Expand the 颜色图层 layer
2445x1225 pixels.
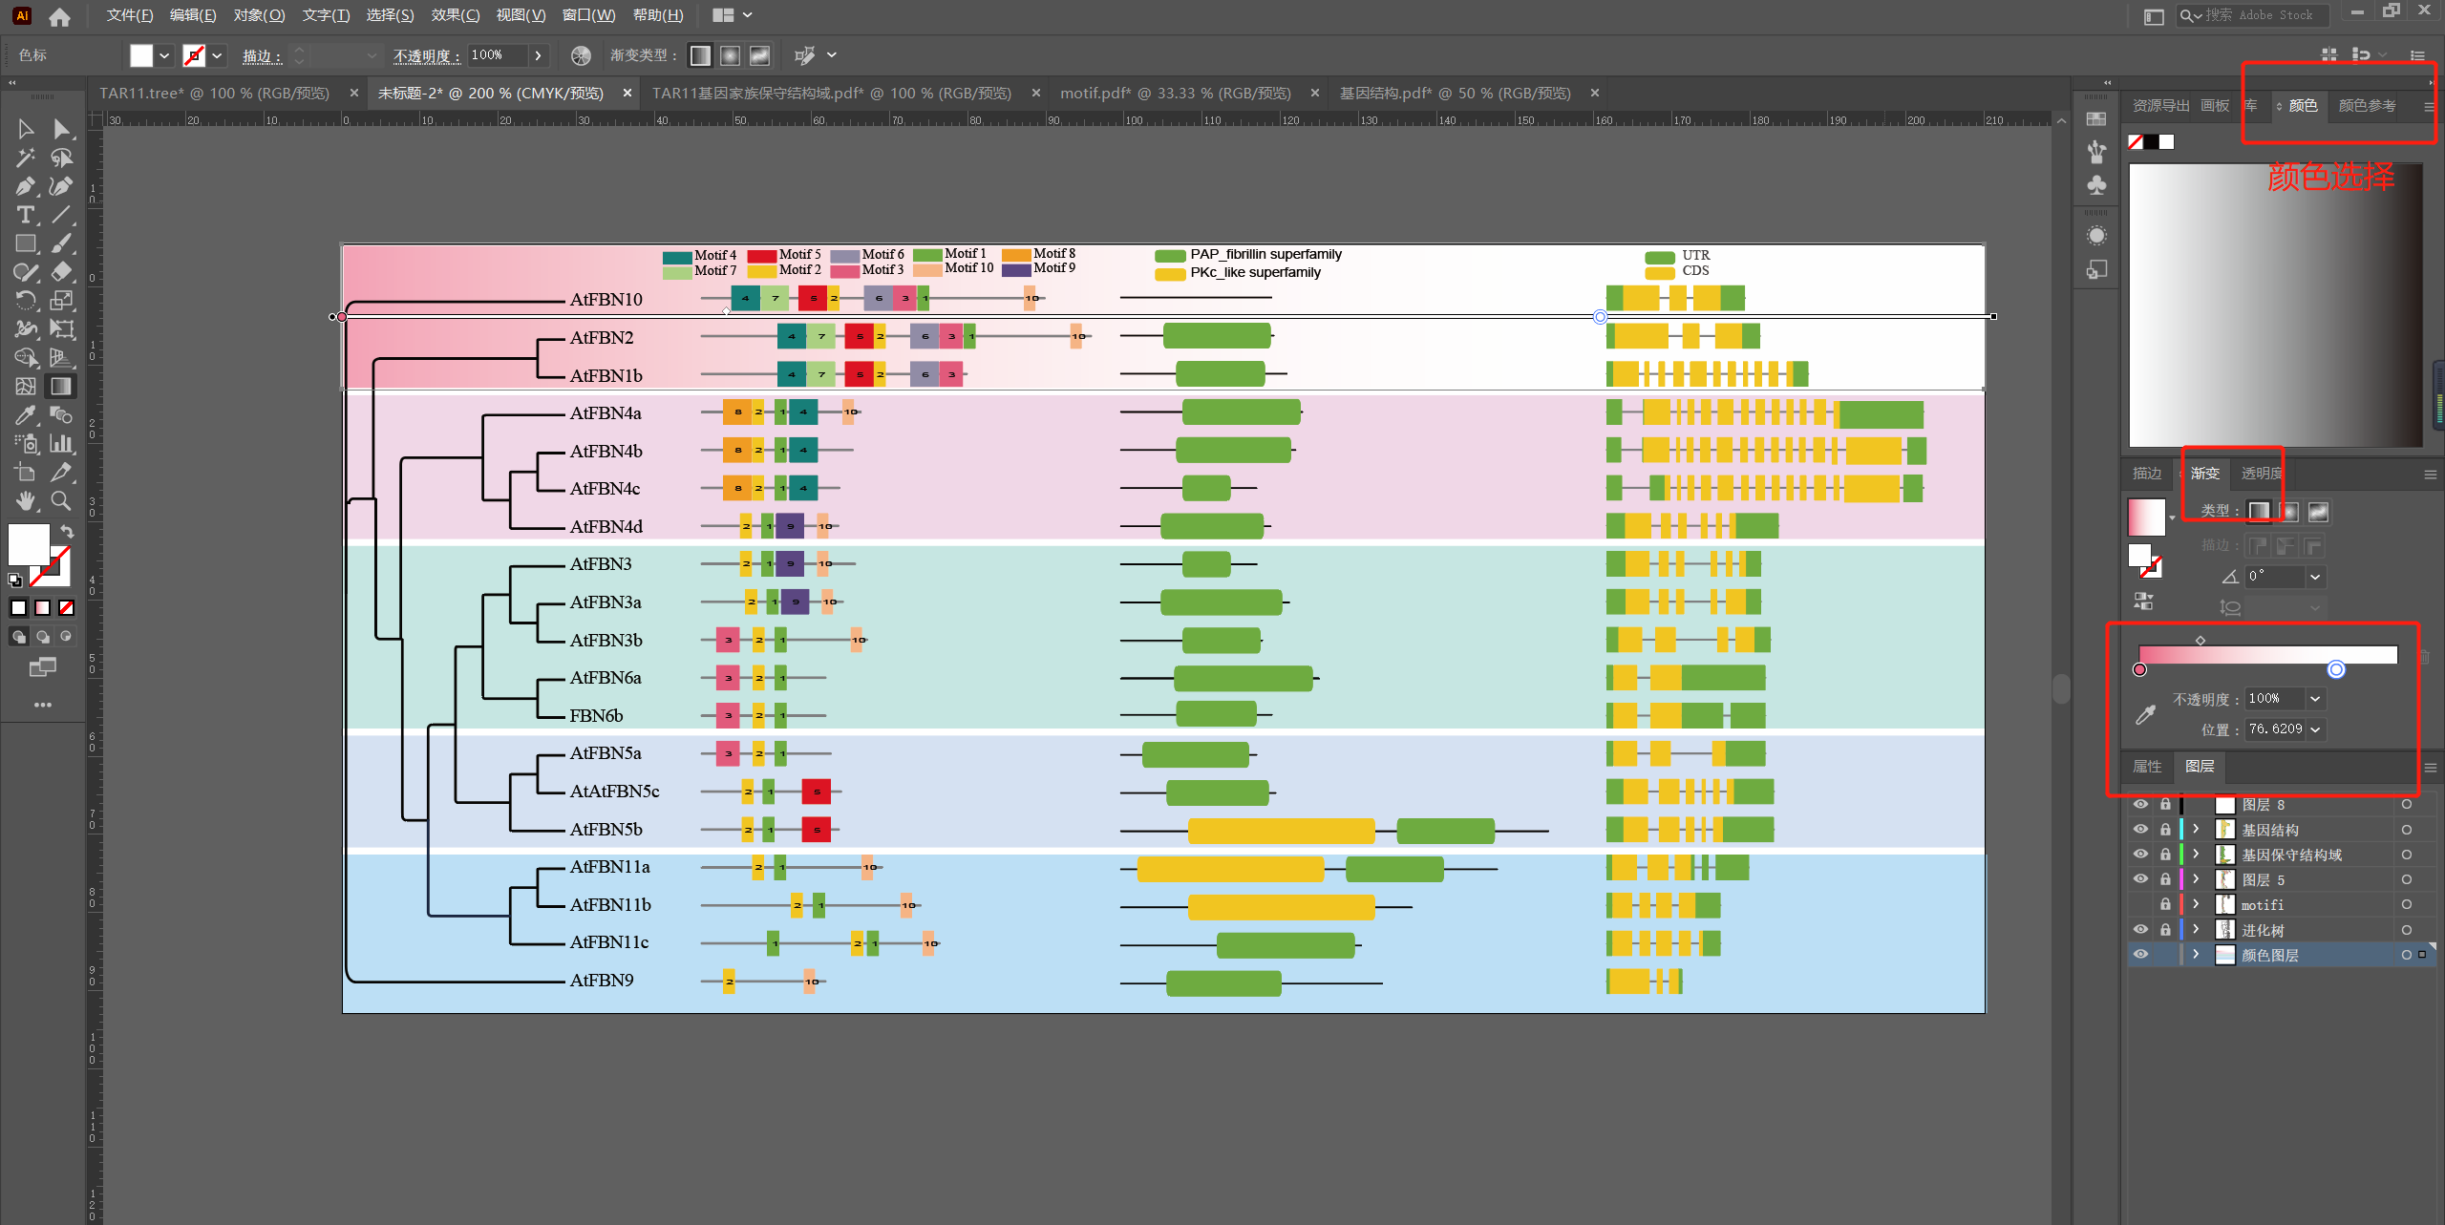[2196, 954]
